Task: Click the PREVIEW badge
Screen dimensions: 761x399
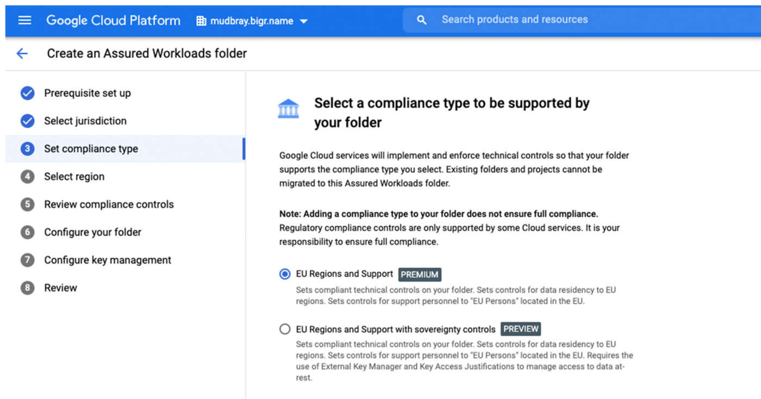Action: [x=520, y=329]
